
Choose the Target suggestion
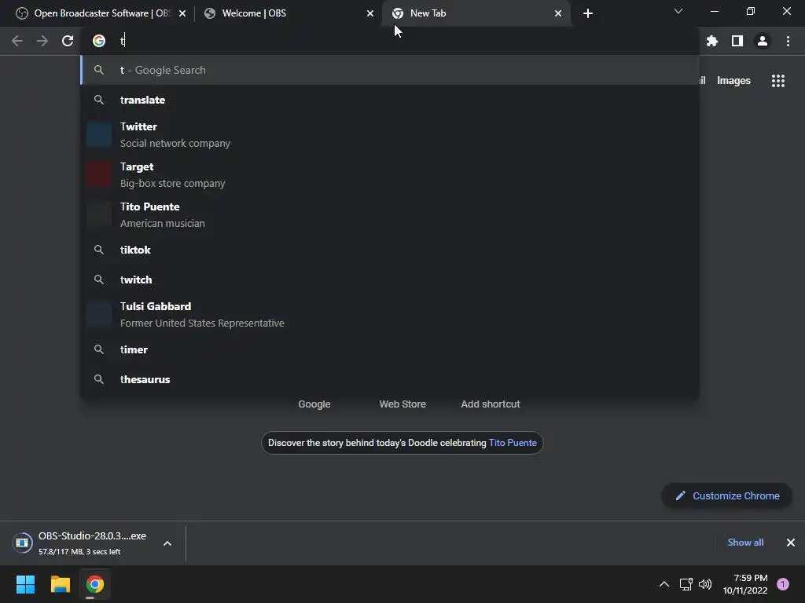point(390,175)
